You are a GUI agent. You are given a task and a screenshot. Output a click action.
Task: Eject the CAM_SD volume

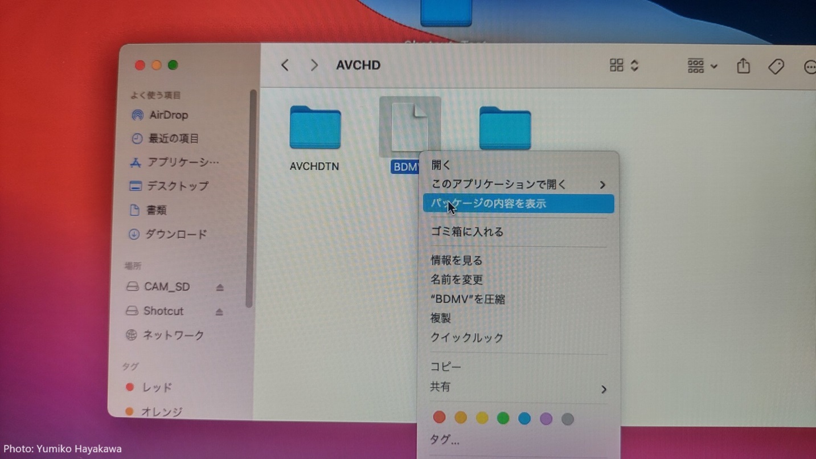(x=220, y=288)
